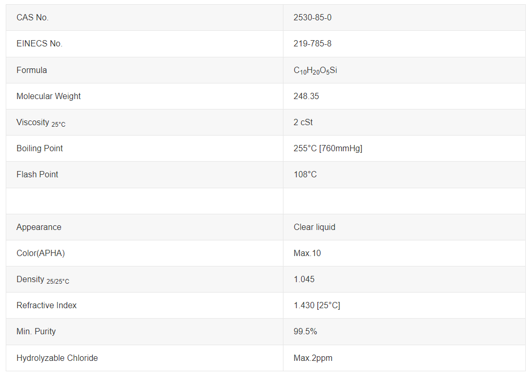The height and width of the screenshot is (376, 532).
Task: Click the Flash Point label
Action: click(38, 175)
